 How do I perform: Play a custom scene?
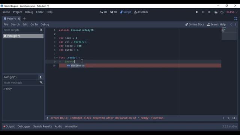(x=222, y=12)
